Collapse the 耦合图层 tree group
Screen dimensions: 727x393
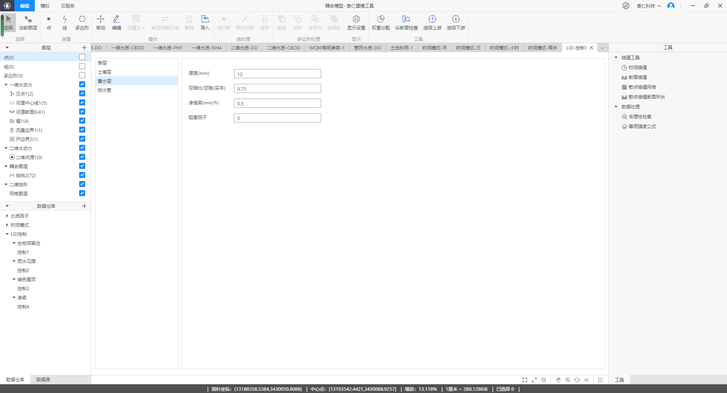coord(6,166)
